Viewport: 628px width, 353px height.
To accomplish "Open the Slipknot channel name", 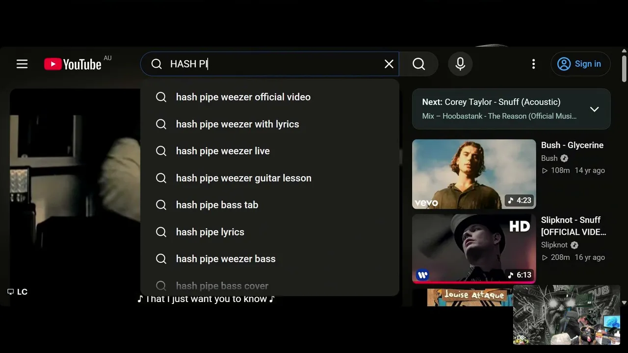I will coord(554,245).
